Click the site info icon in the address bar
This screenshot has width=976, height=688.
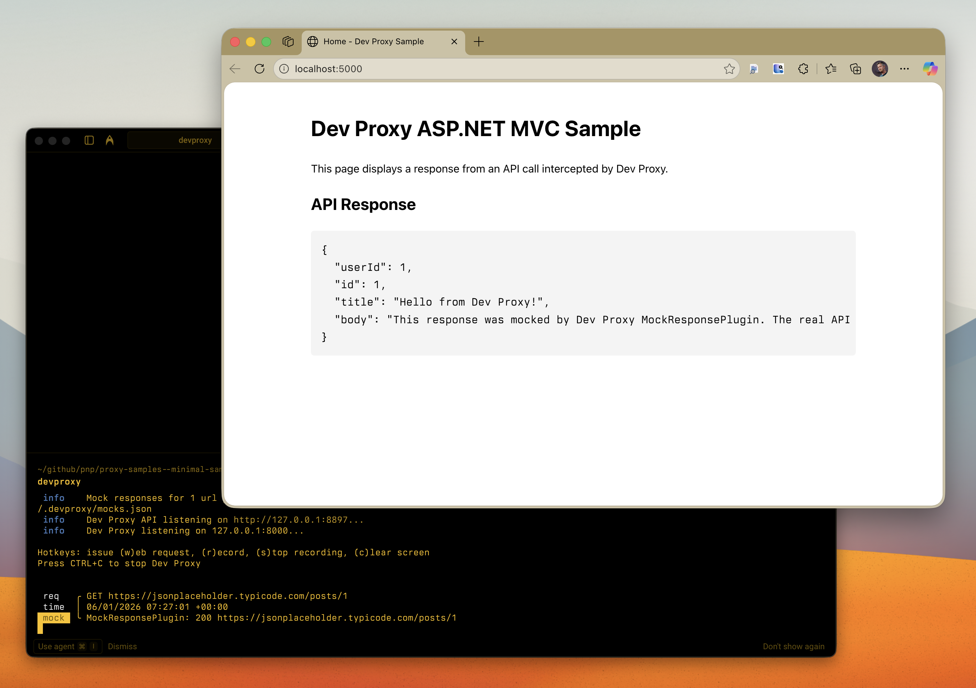pos(284,69)
